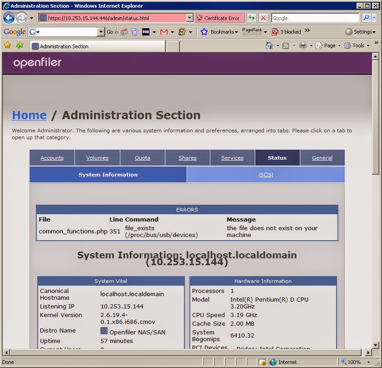Expand Google toolbar search box dropdown

point(101,32)
